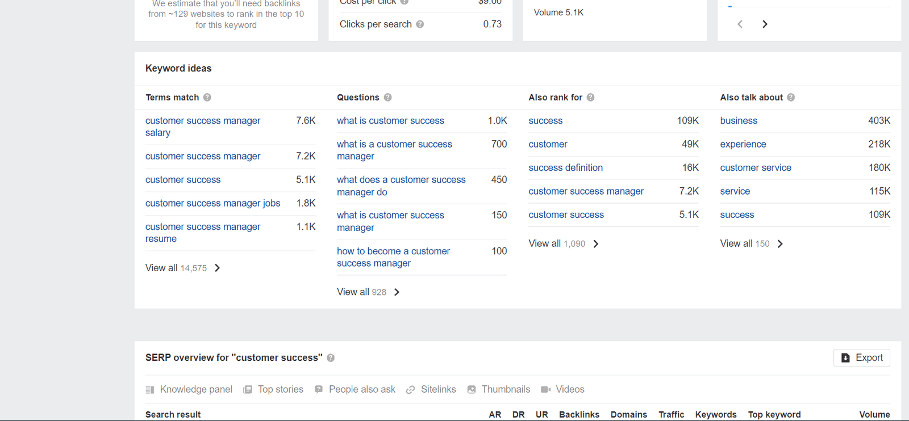909x421 pixels.
Task: Click help icon beside Also talk about
Action: tap(791, 98)
